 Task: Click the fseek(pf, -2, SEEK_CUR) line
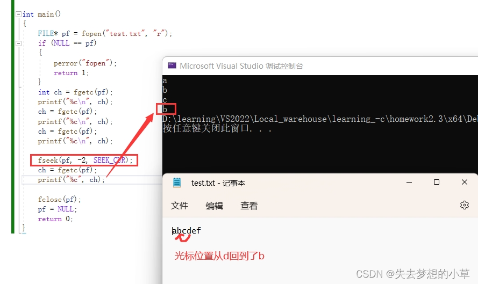pyautogui.click(x=85, y=160)
